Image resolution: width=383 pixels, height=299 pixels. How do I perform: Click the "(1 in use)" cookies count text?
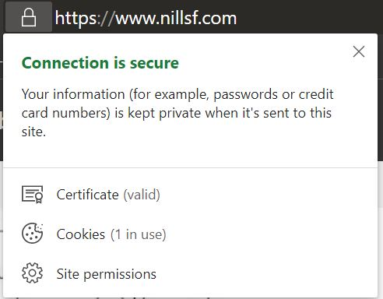(x=139, y=234)
